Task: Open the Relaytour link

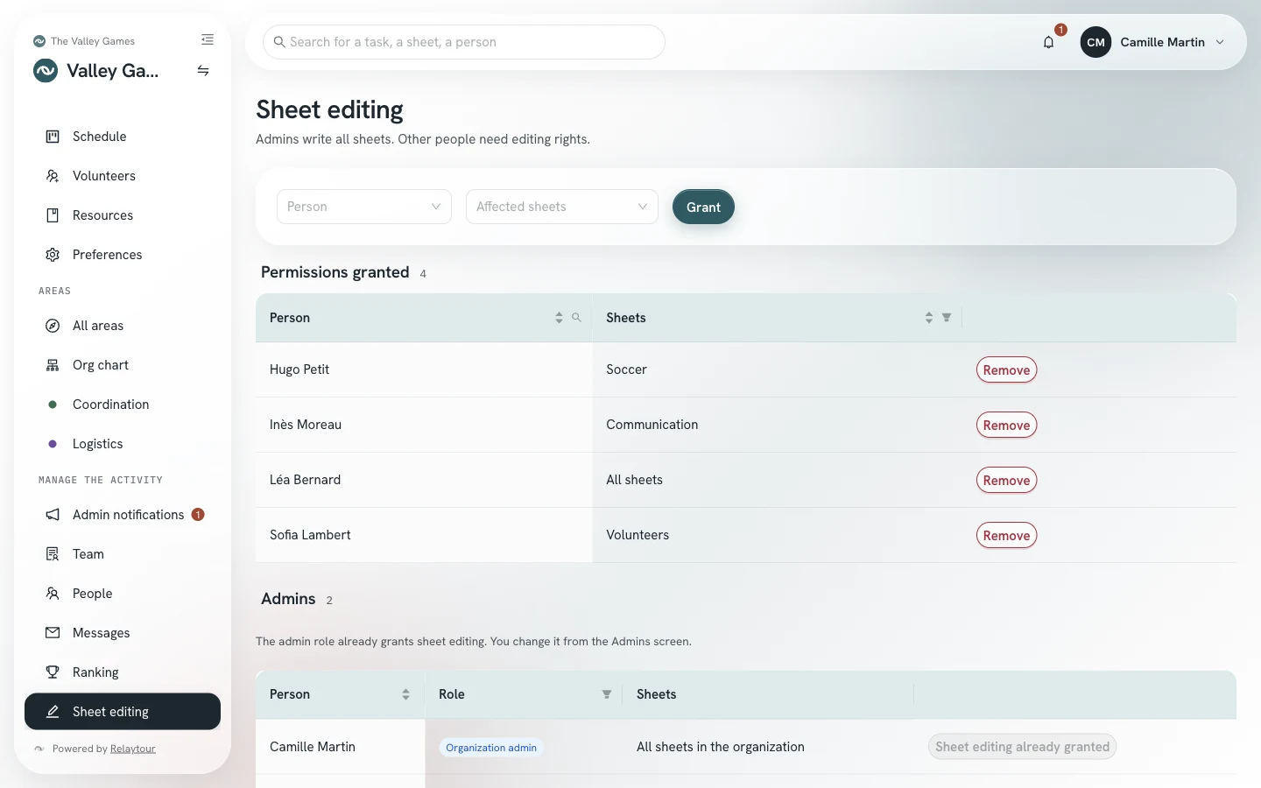Action: pos(132,749)
